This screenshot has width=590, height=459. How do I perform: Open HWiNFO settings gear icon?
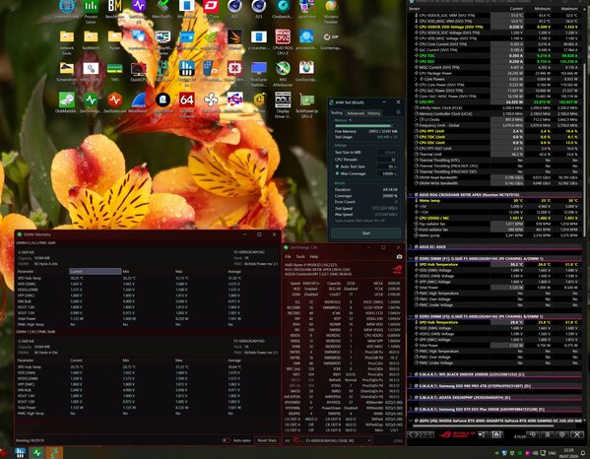click(562, 434)
